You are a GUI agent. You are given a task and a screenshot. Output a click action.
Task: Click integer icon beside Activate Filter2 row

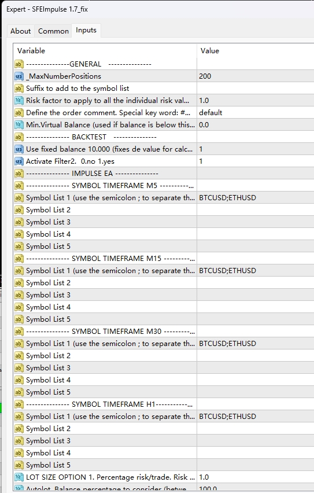pos(19,161)
